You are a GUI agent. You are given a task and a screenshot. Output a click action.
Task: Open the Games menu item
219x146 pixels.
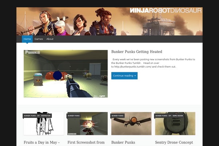tap(39, 39)
